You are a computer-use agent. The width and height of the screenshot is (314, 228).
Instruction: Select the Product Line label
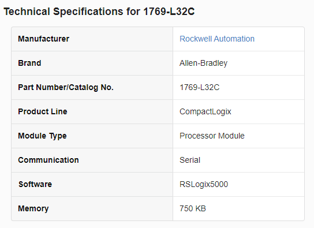point(43,111)
